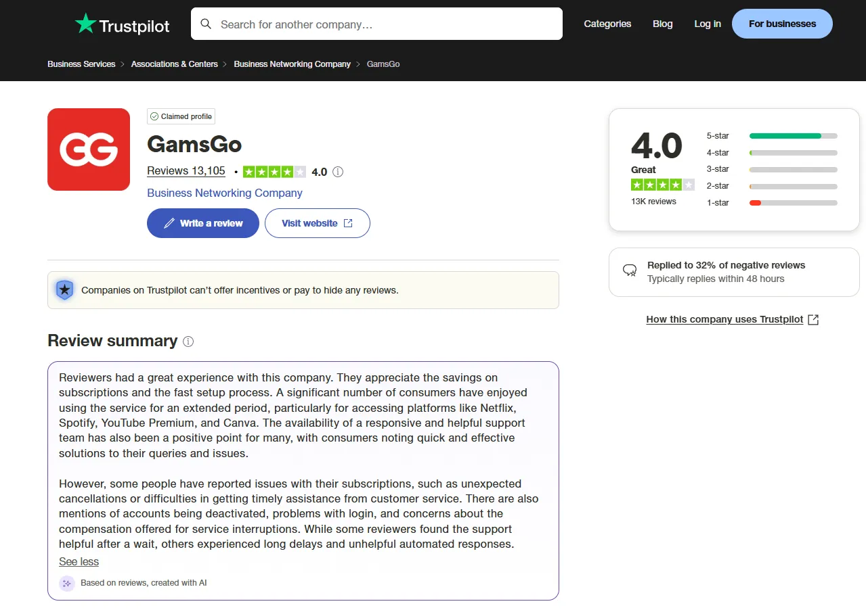Click the reply speech bubble icon
This screenshot has width=866, height=610.
[x=630, y=271]
